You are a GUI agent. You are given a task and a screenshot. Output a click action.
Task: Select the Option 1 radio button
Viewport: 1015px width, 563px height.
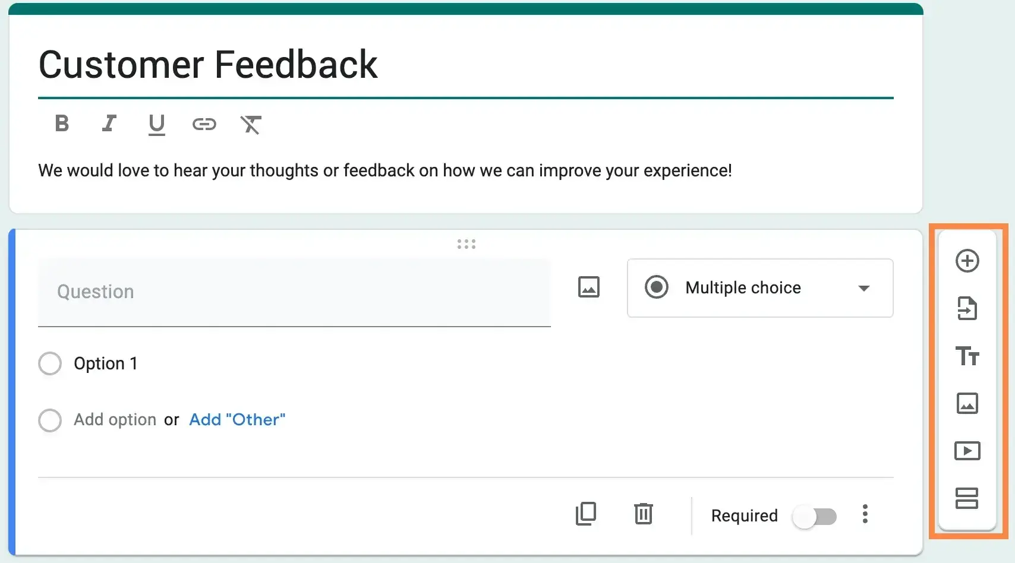50,363
